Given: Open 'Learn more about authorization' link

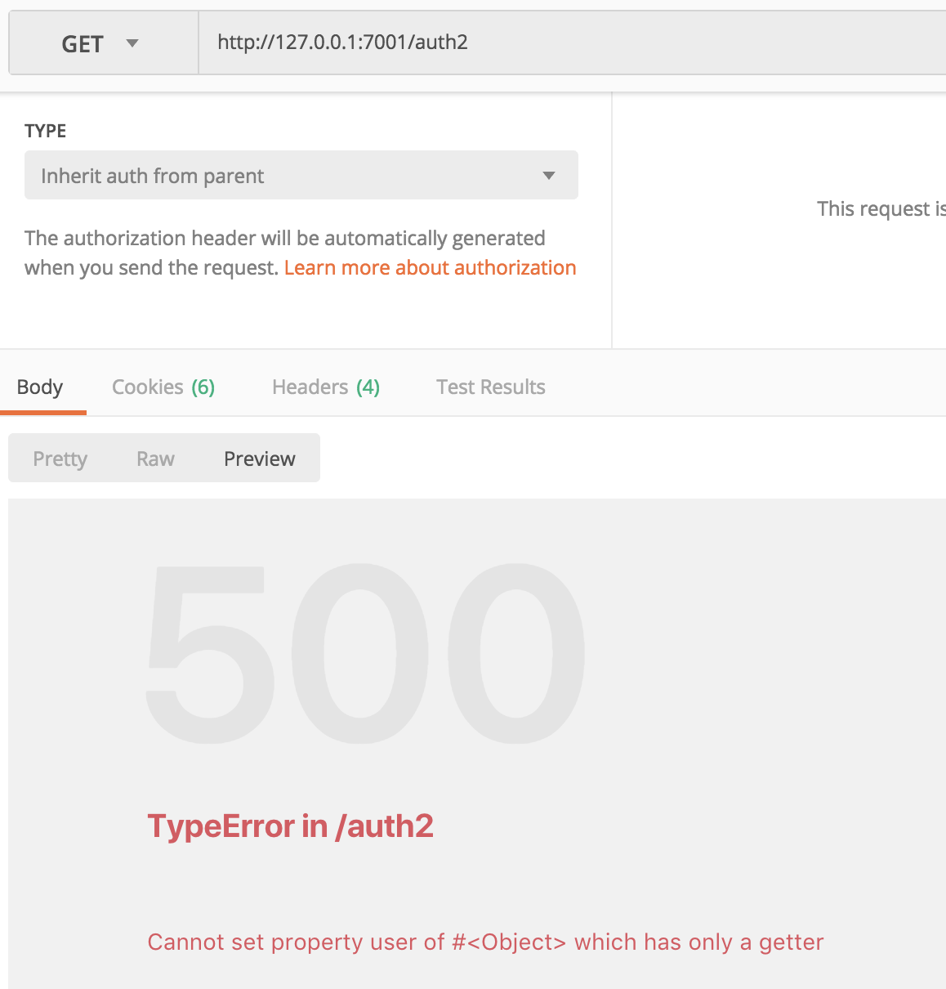Looking at the screenshot, I should click(430, 267).
